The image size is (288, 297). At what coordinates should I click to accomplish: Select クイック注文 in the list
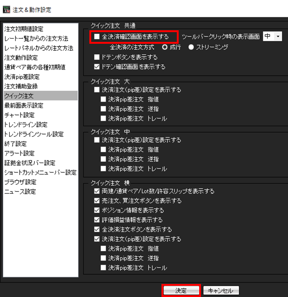click(40, 95)
